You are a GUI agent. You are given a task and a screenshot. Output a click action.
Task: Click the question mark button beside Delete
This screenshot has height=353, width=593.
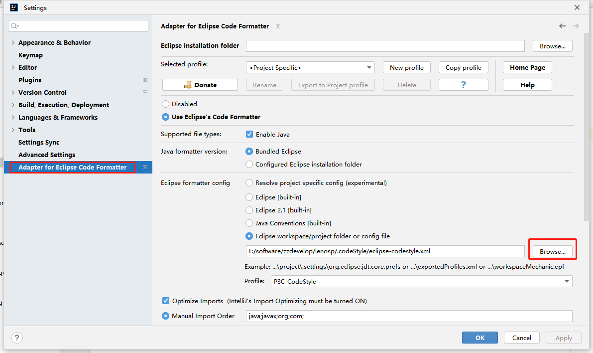(x=463, y=85)
